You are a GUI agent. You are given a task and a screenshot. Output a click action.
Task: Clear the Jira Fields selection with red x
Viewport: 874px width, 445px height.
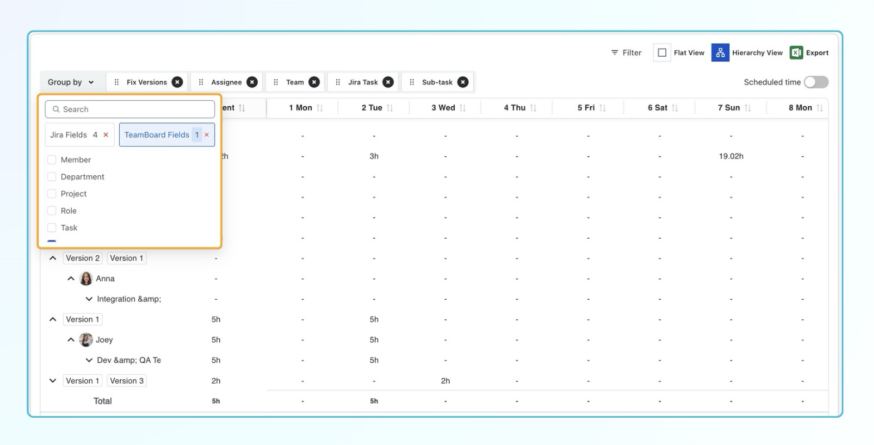106,135
